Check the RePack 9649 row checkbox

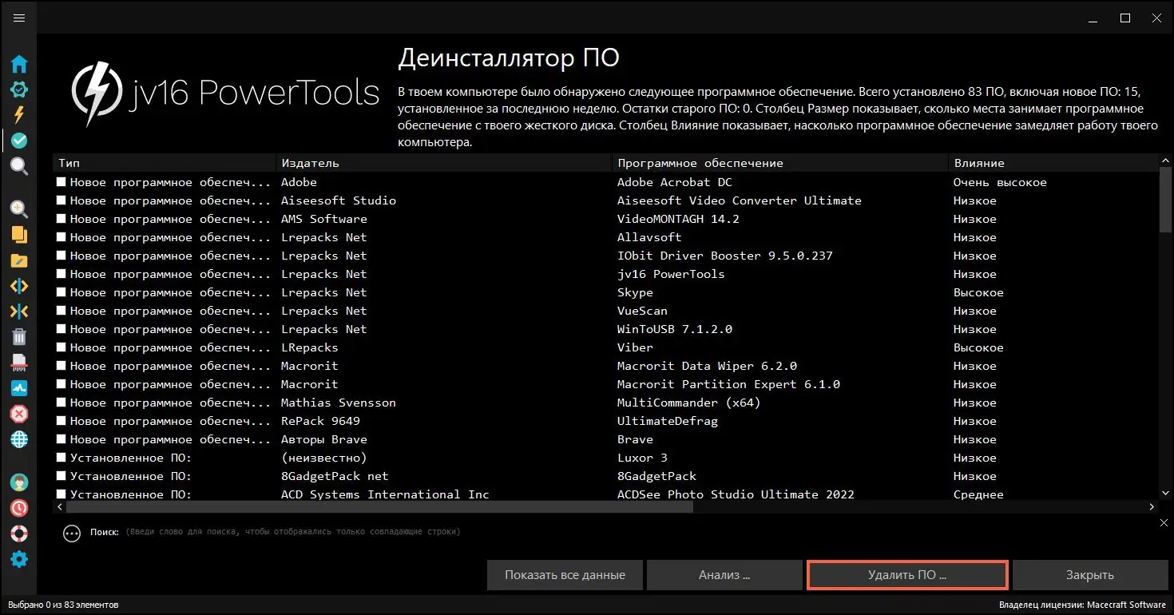[61, 421]
